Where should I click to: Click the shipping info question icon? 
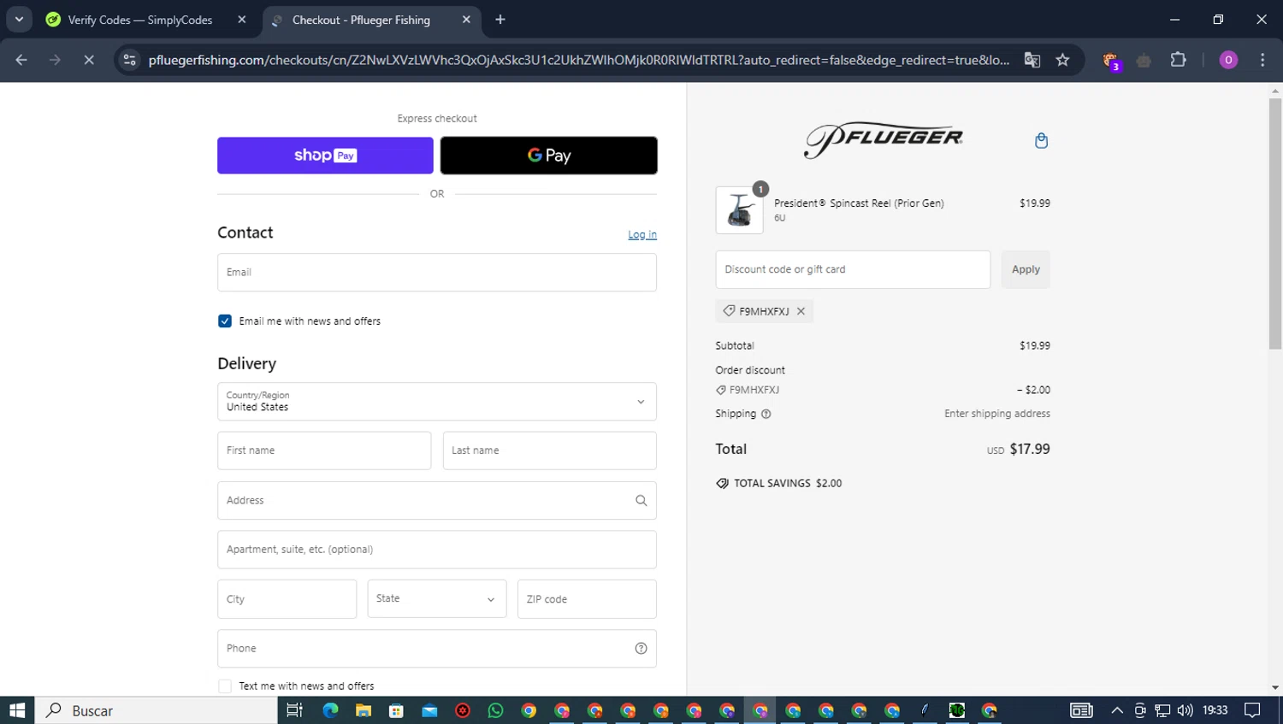(766, 414)
